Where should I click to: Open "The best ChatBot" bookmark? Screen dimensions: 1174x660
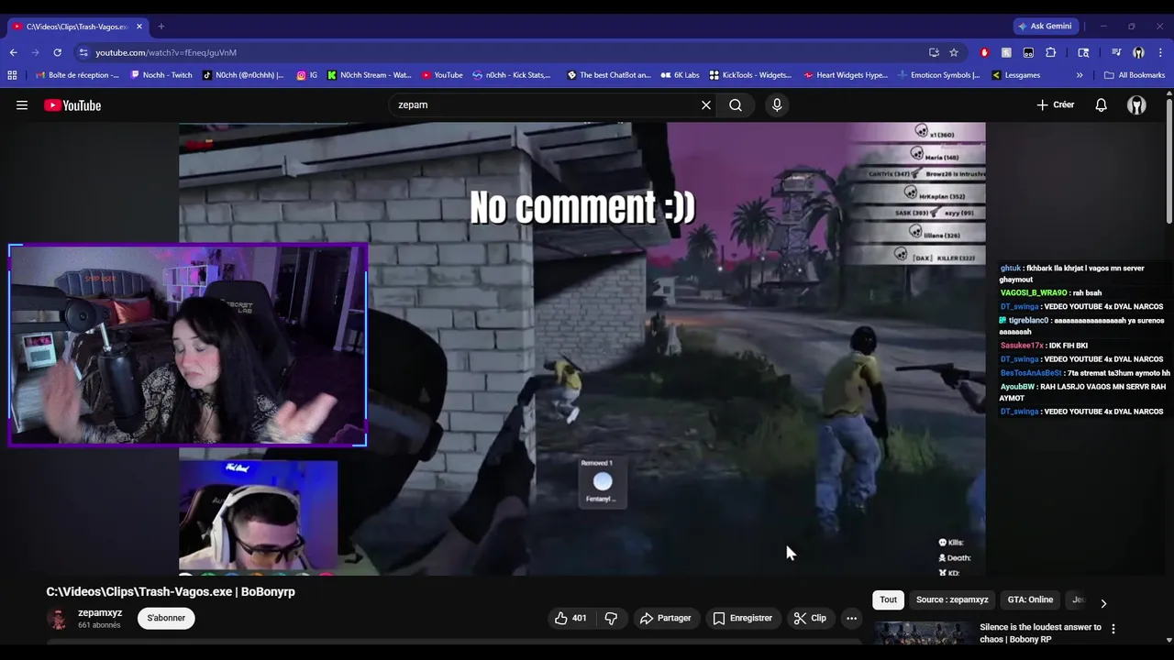click(609, 75)
